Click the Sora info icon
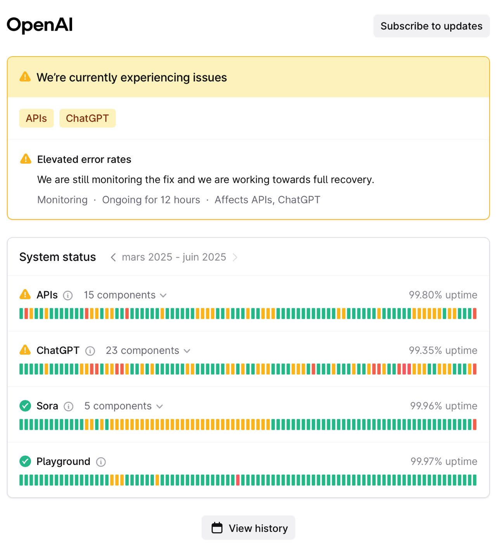Screen dimensions: 504x555 pyautogui.click(x=69, y=406)
